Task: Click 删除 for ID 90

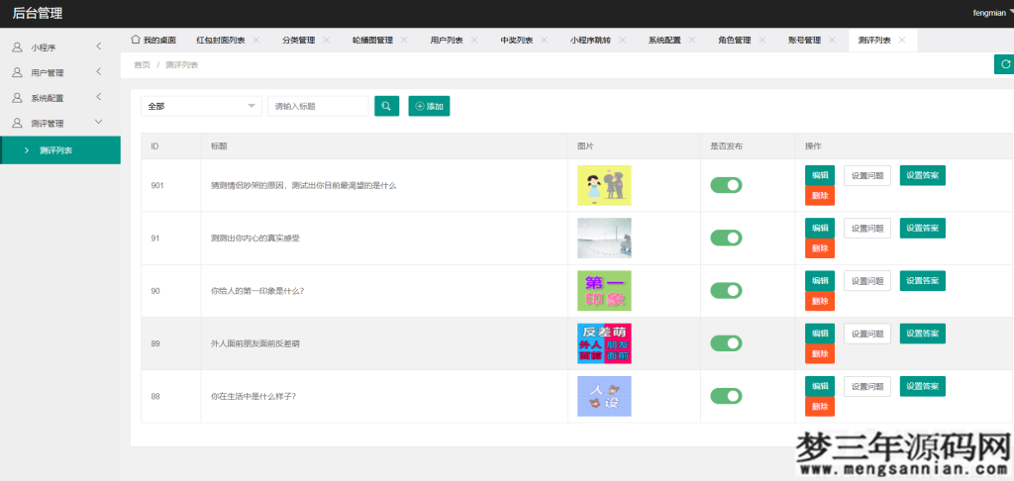Action: [820, 301]
